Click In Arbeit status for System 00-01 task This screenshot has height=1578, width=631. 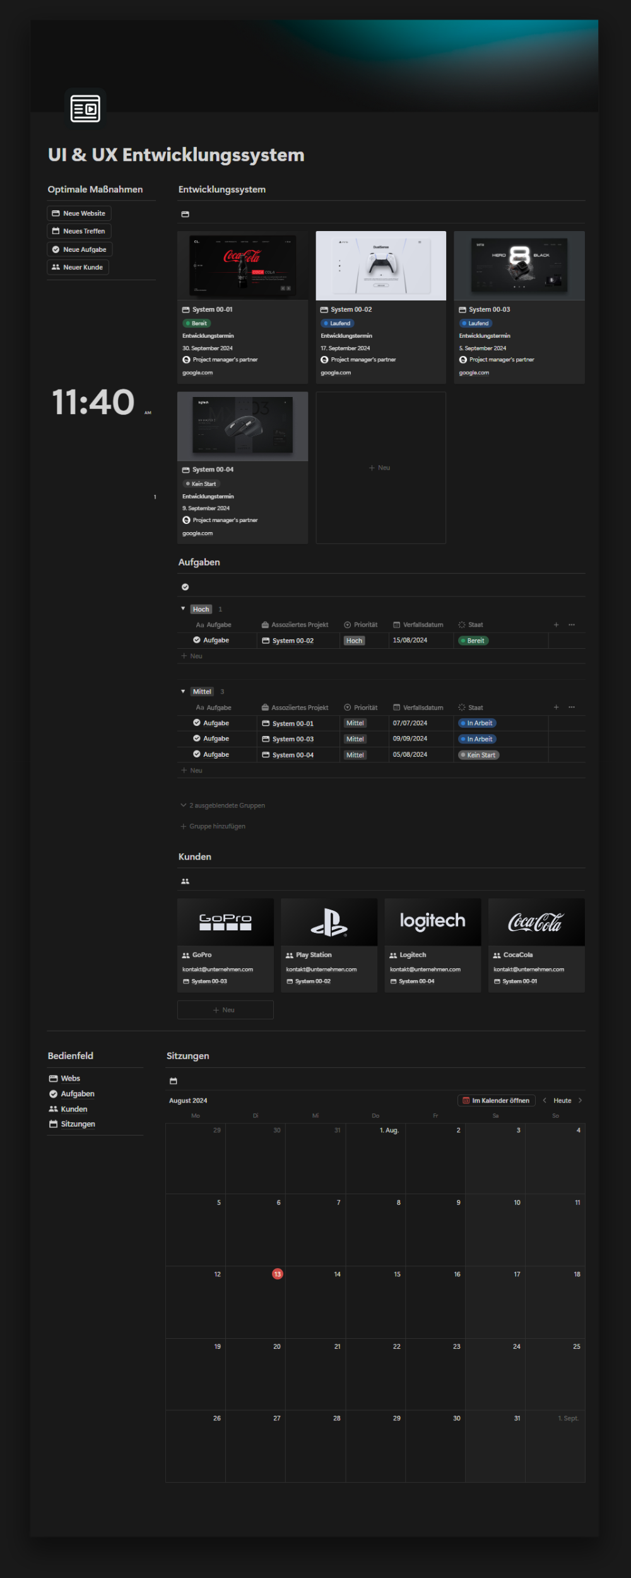(478, 723)
